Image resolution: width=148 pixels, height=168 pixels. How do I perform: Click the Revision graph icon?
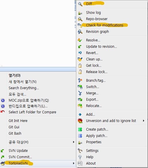tap(80, 32)
